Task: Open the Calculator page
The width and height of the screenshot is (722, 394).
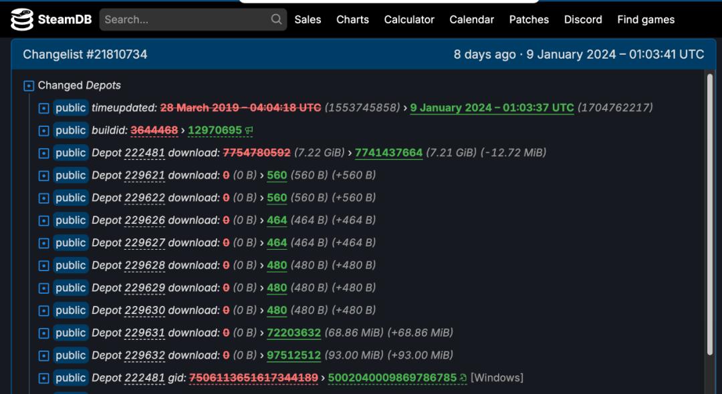Action: (409, 19)
